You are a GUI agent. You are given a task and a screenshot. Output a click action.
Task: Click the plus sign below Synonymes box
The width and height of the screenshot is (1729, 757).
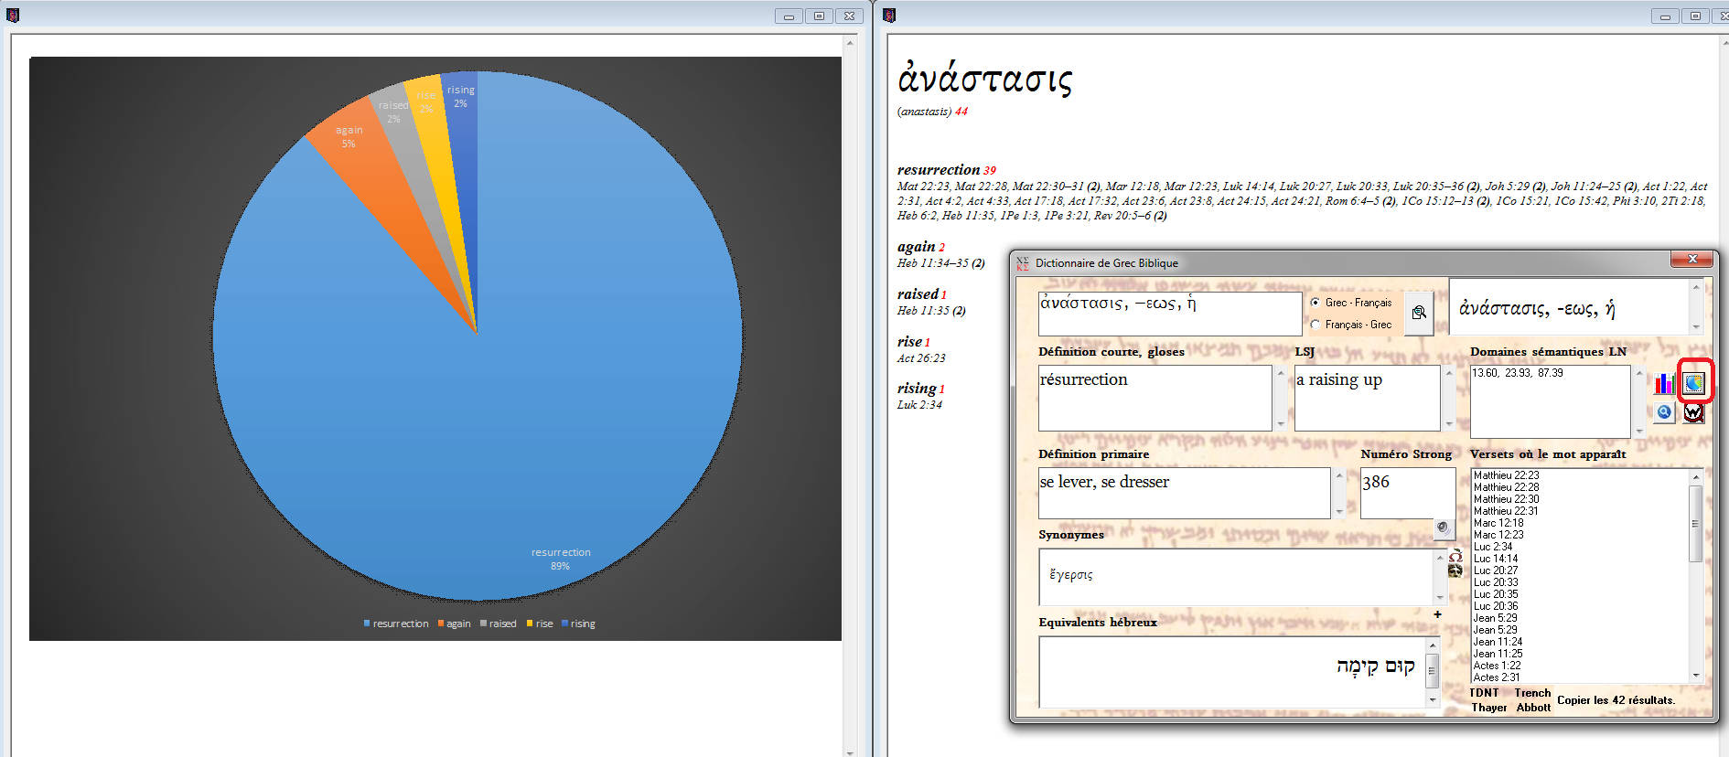click(1437, 614)
